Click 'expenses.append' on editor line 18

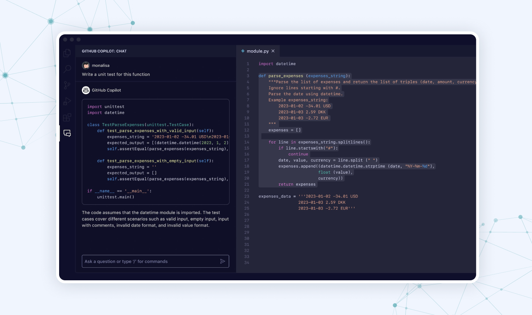coord(297,166)
